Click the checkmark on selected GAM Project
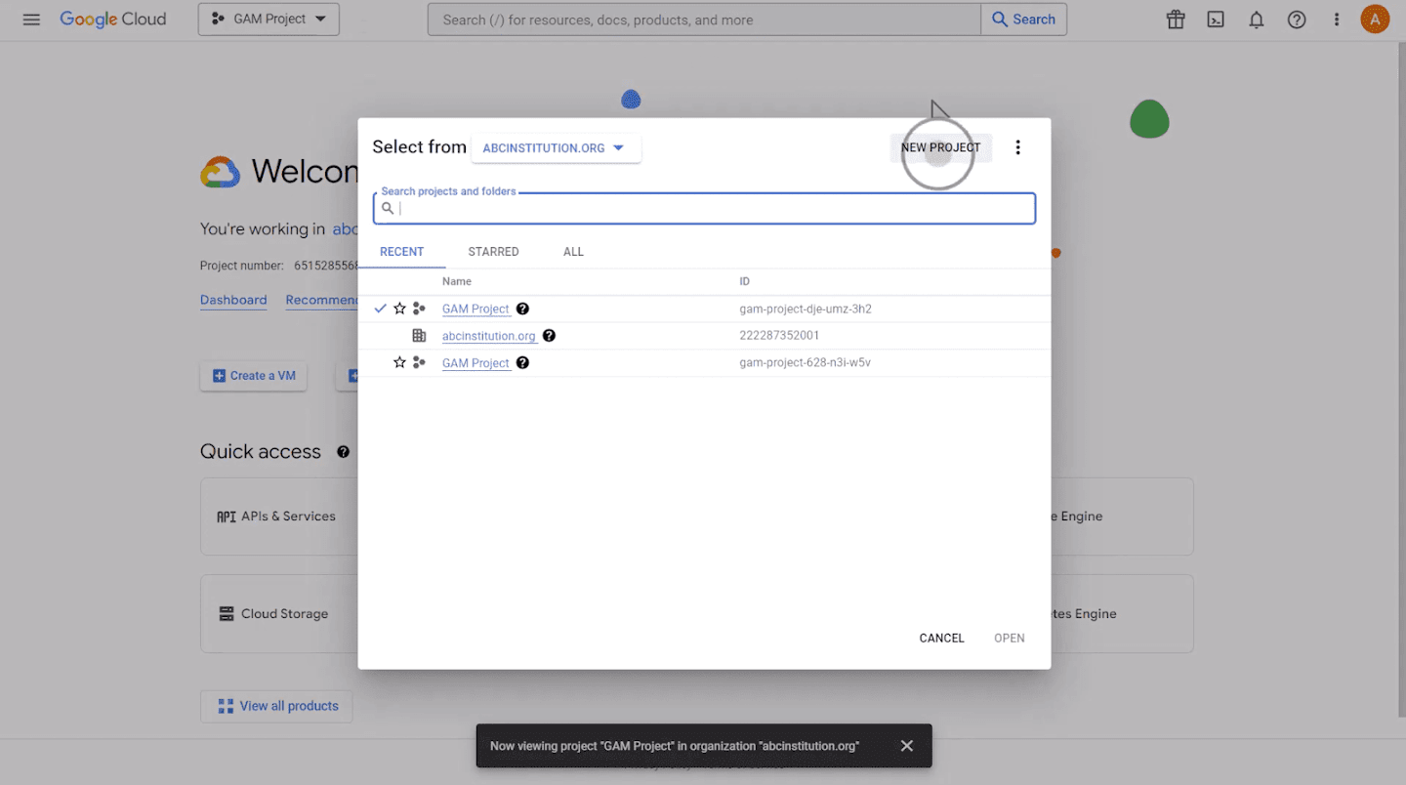1406x785 pixels. 381,309
